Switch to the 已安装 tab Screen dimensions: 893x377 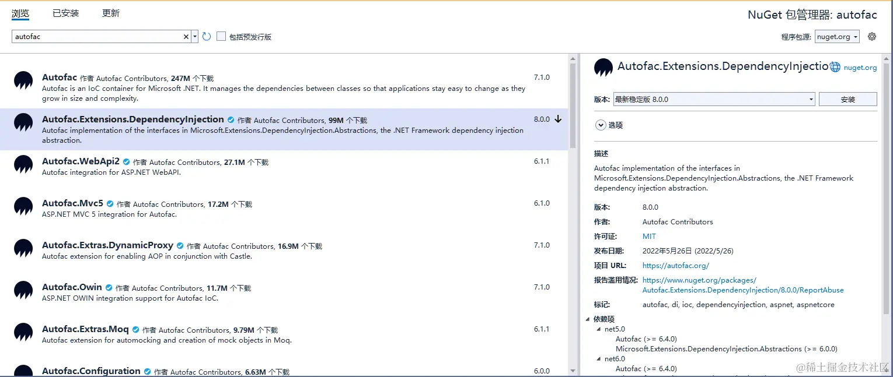tap(65, 13)
